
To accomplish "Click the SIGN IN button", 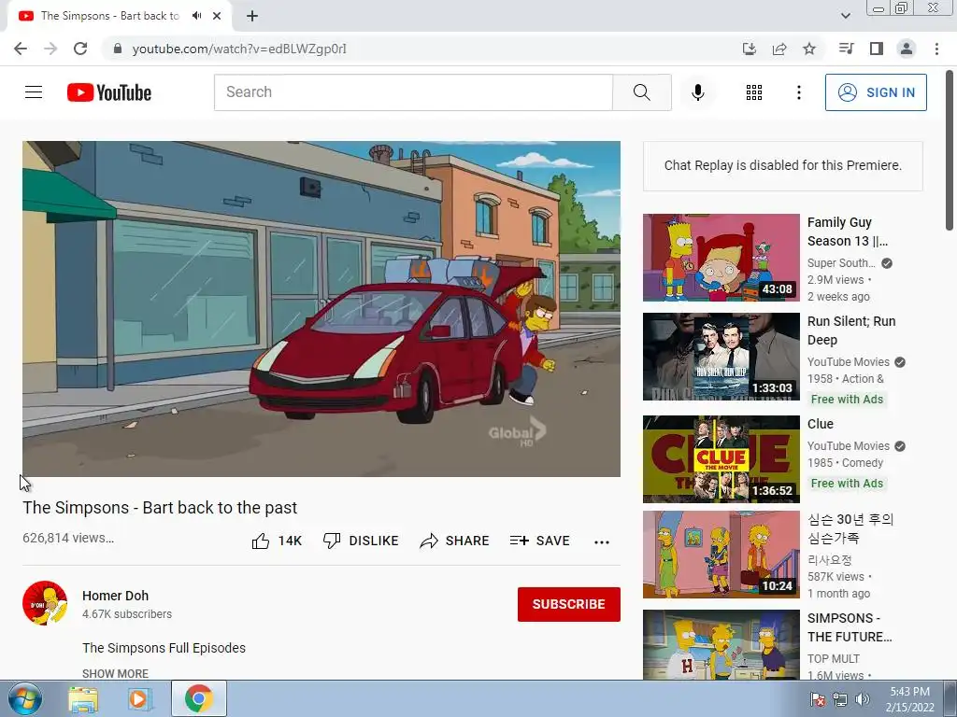I will (875, 92).
